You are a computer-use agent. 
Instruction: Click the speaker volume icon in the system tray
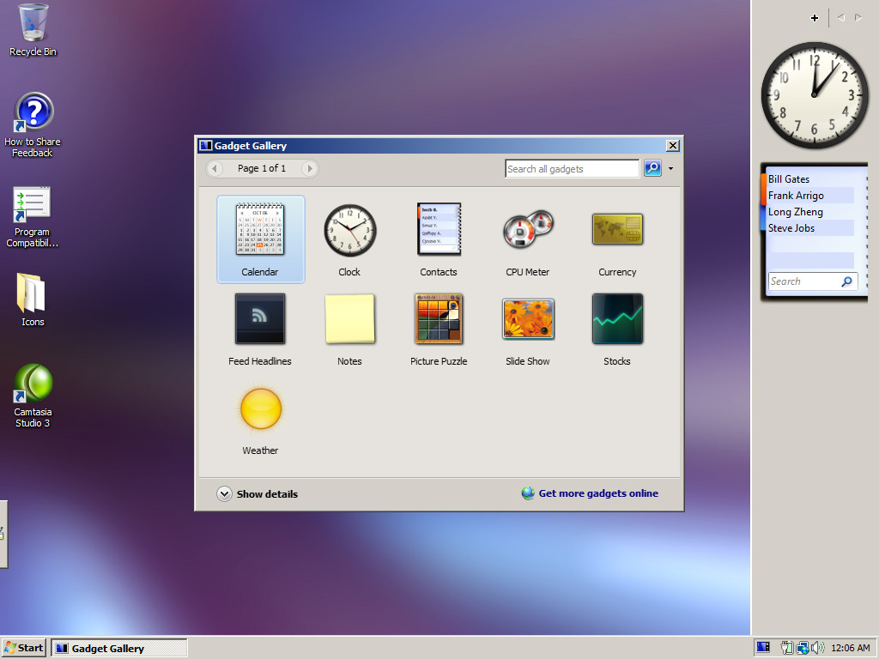coord(815,647)
